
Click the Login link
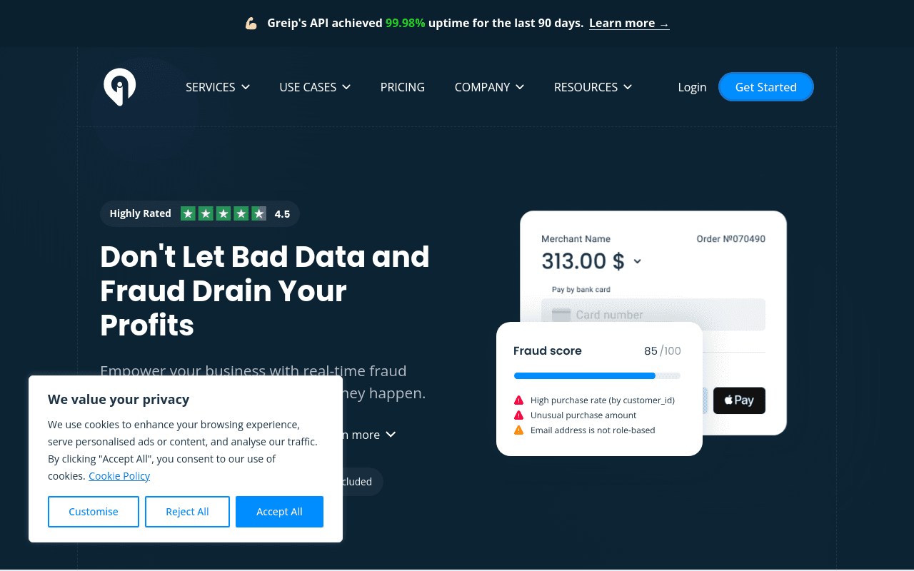pyautogui.click(x=692, y=87)
